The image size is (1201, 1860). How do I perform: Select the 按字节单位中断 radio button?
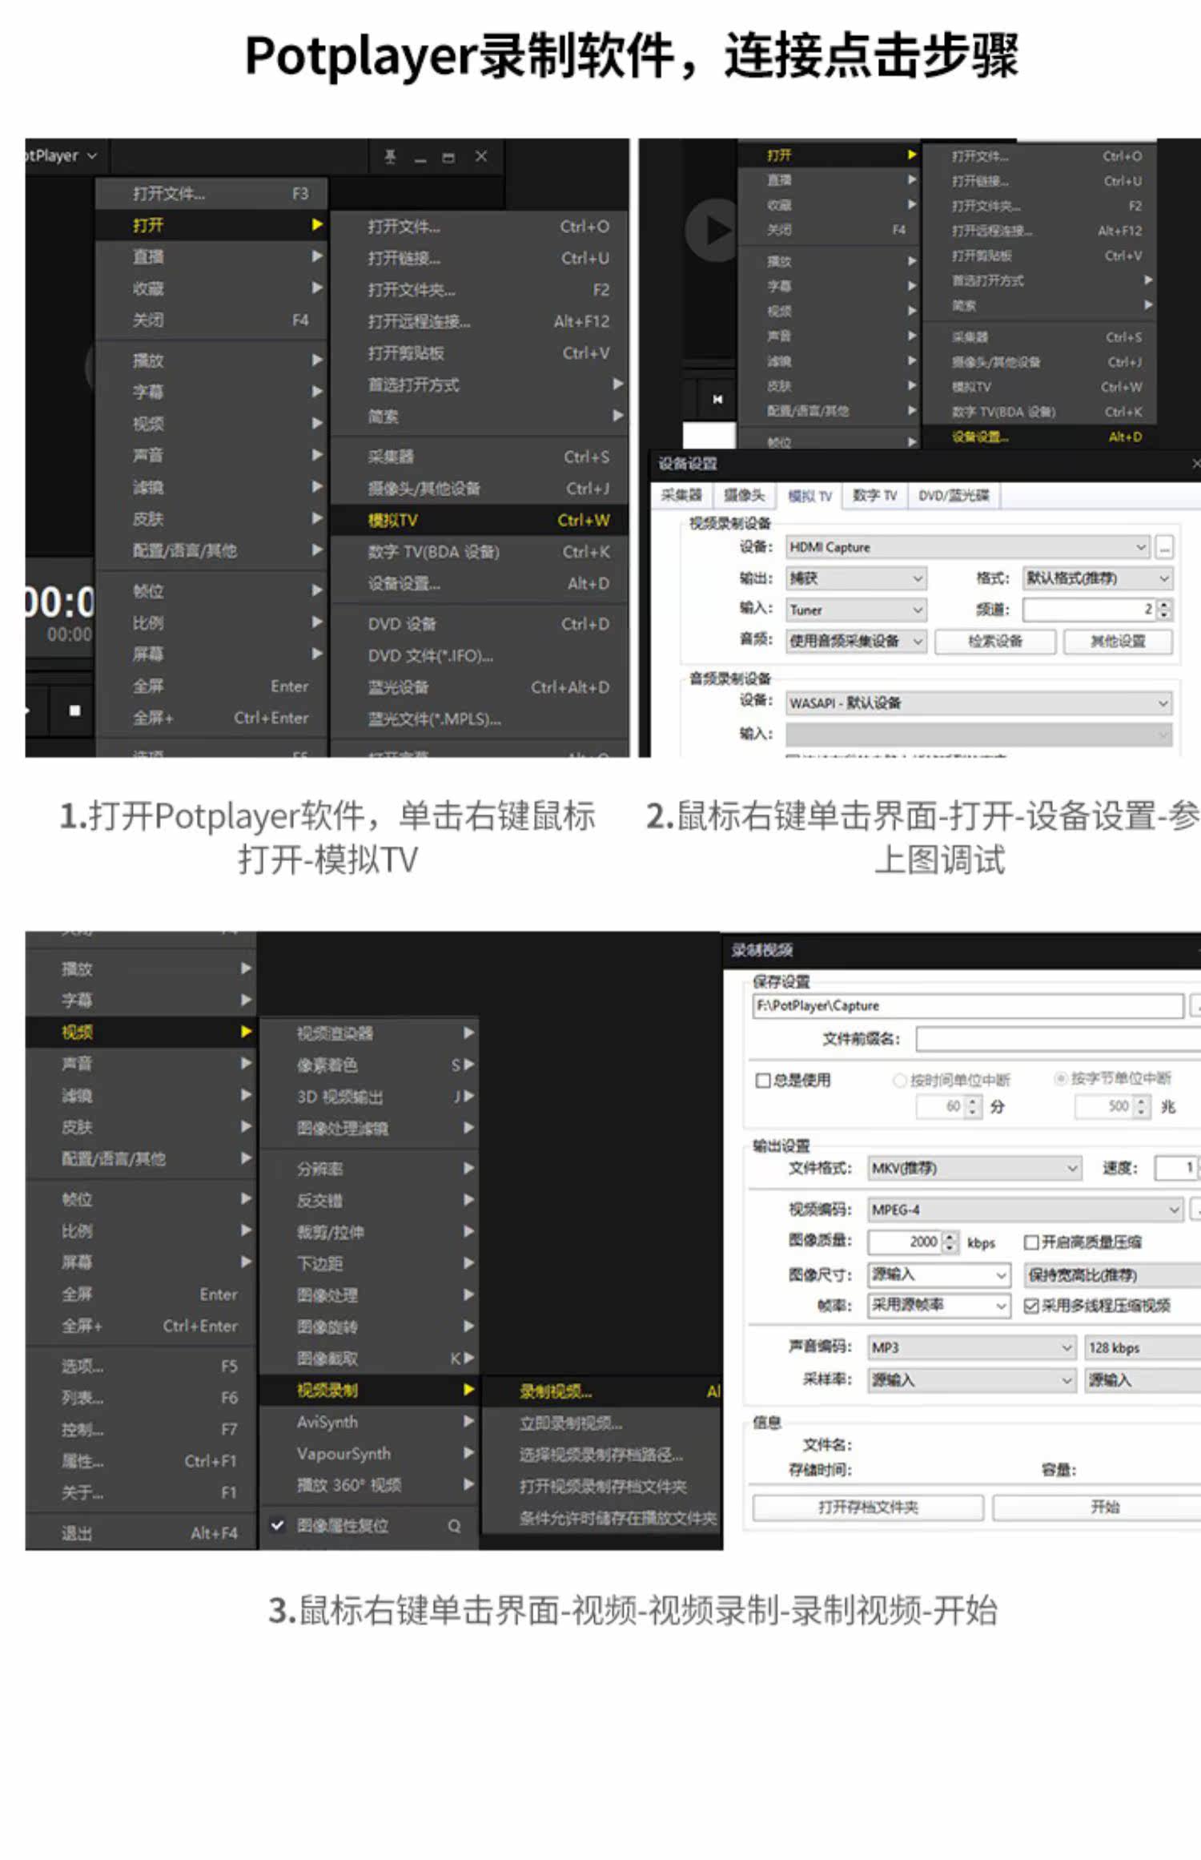pyautogui.click(x=1061, y=1079)
